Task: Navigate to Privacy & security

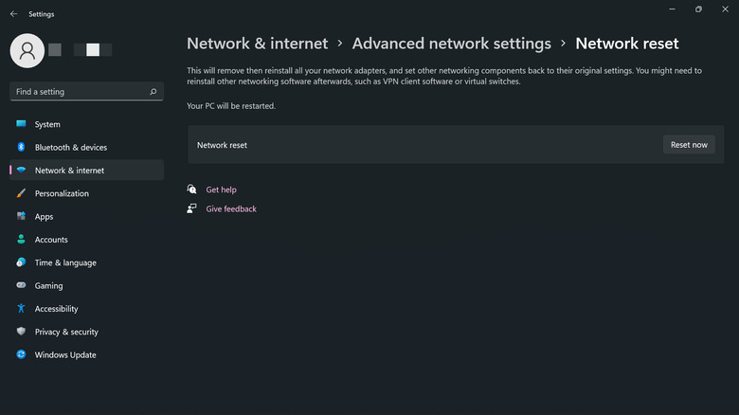Action: (x=66, y=332)
